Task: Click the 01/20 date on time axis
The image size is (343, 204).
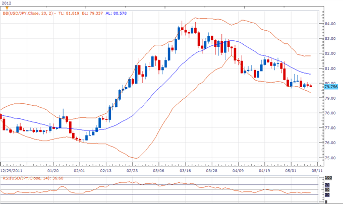Action: tap(54, 170)
